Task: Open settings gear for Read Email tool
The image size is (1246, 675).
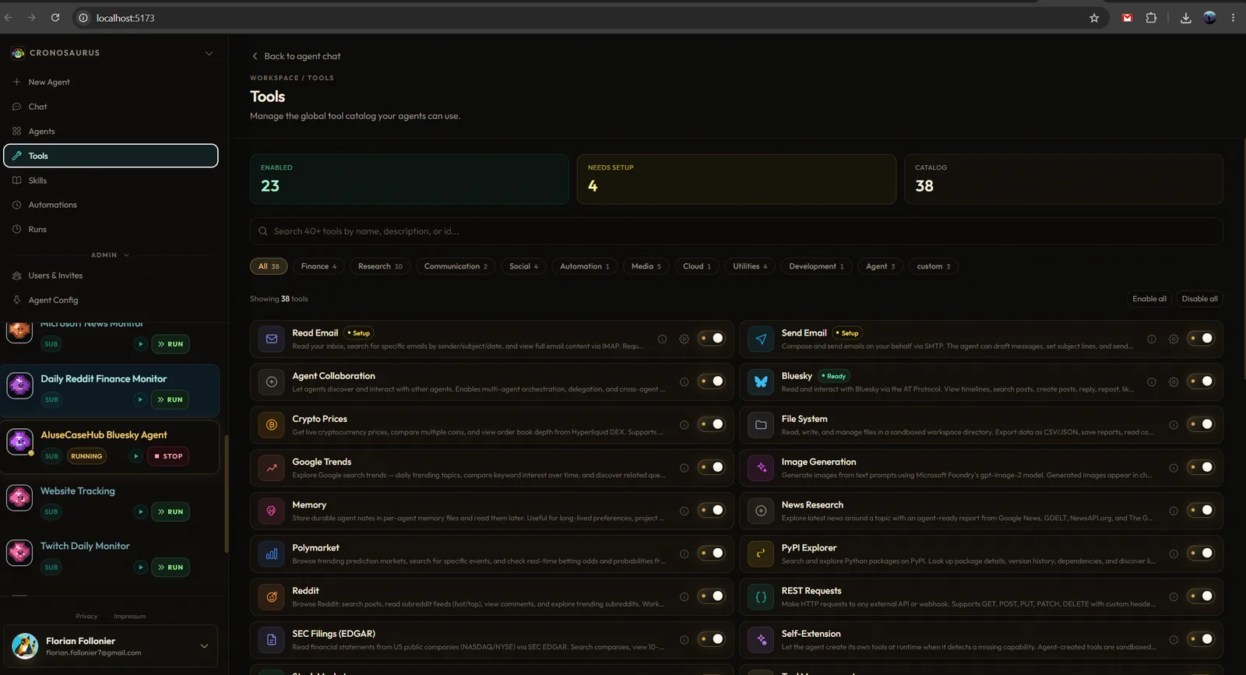Action: pyautogui.click(x=684, y=339)
